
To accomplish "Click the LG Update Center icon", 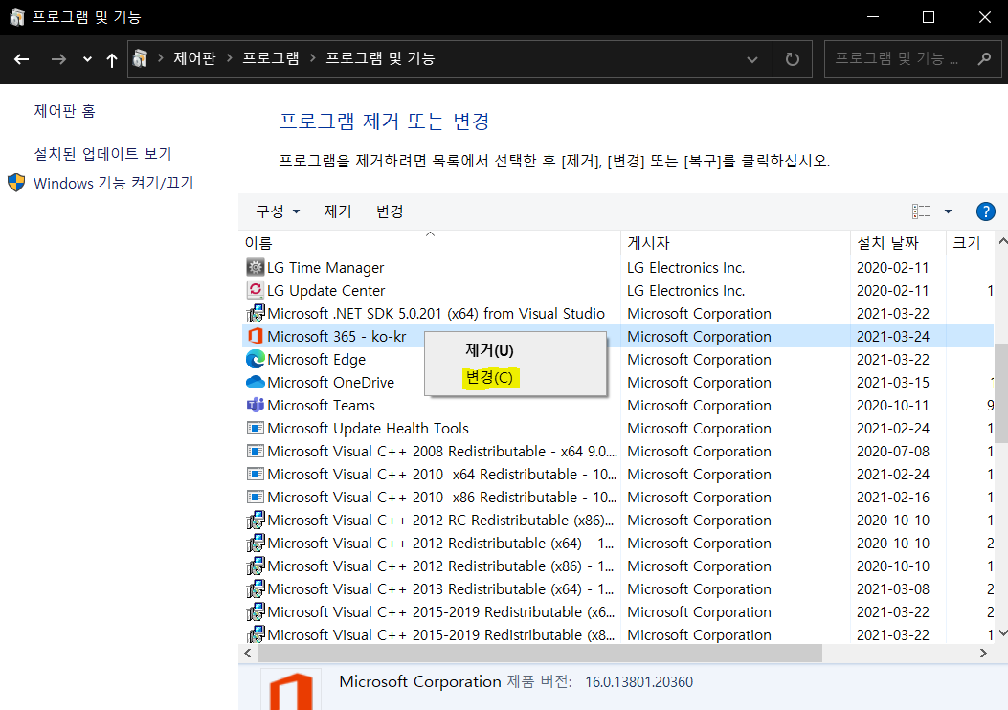I will pyautogui.click(x=256, y=291).
